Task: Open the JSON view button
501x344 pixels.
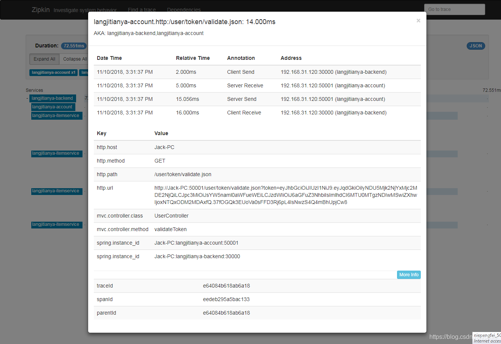Action: pos(476,46)
